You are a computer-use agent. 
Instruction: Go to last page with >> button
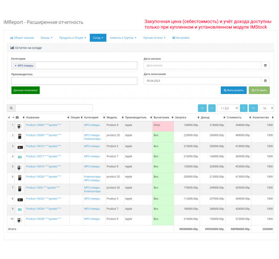click(253, 108)
